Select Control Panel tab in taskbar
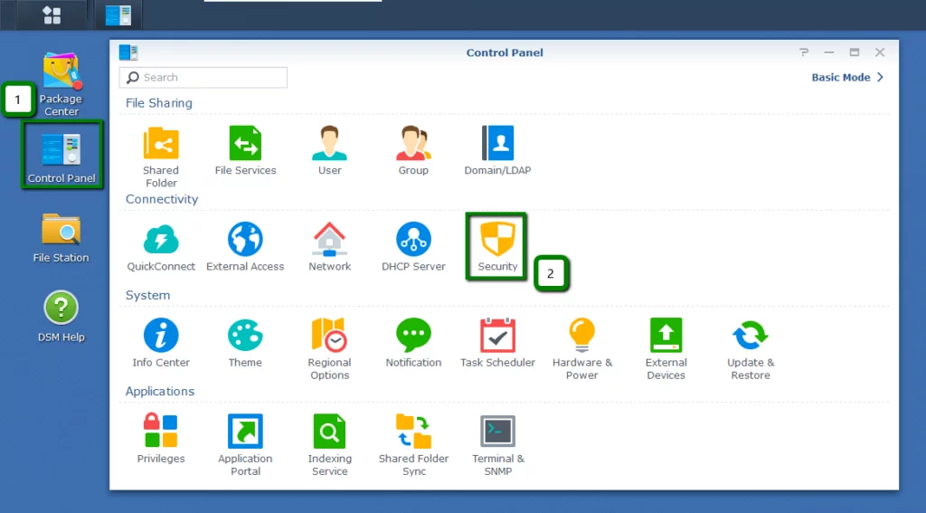 pos(118,14)
